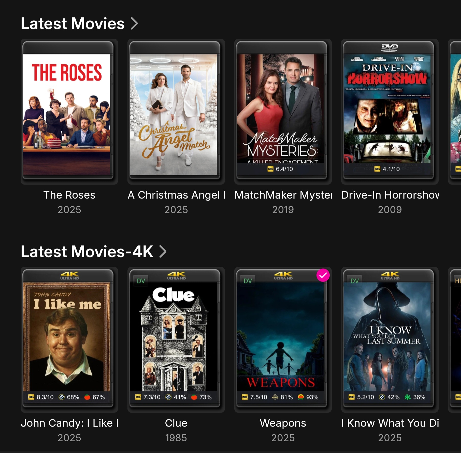Click the IMDb 8.3/10 rating on John Candy
The width and height of the screenshot is (461, 453).
pos(41,397)
